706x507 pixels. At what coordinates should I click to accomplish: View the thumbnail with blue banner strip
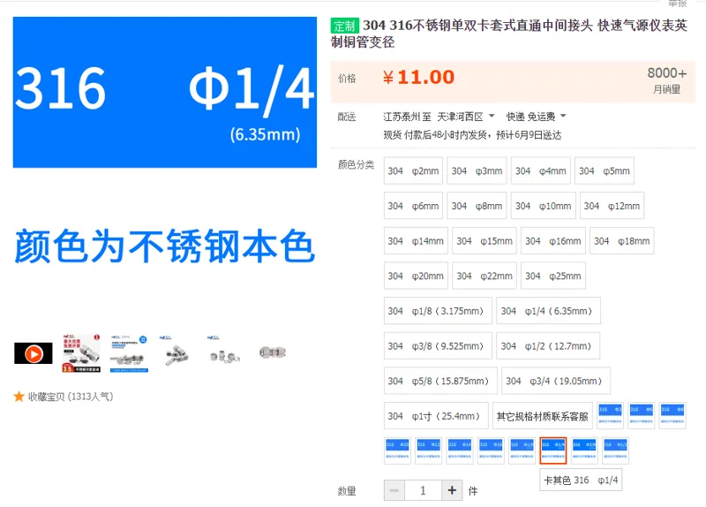coord(129,353)
